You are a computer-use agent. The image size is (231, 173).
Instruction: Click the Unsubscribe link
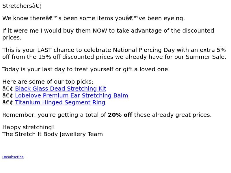(x=13, y=157)
